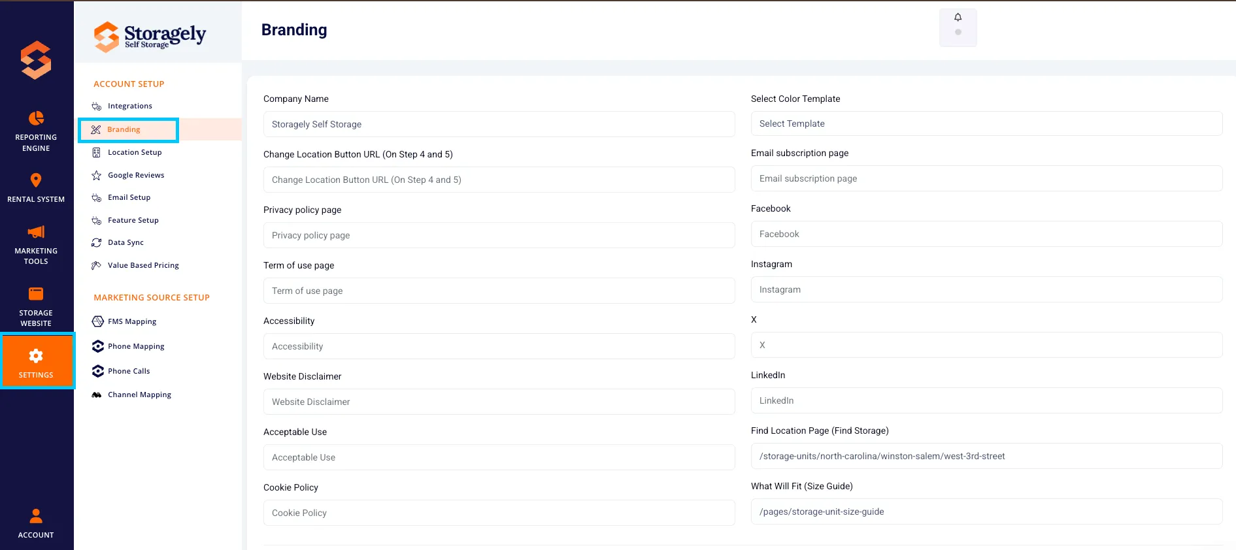Screen dimensions: 1236x550
Task: Open Settings in the left rail
Action: [37, 361]
